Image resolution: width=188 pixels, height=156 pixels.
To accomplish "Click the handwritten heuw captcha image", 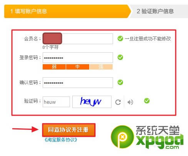I will (92, 102).
